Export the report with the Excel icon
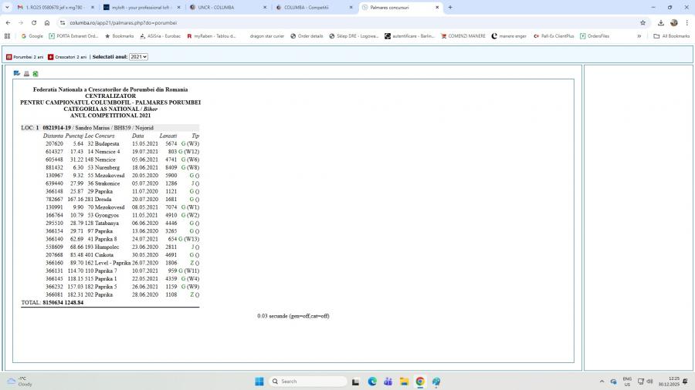 36,74
